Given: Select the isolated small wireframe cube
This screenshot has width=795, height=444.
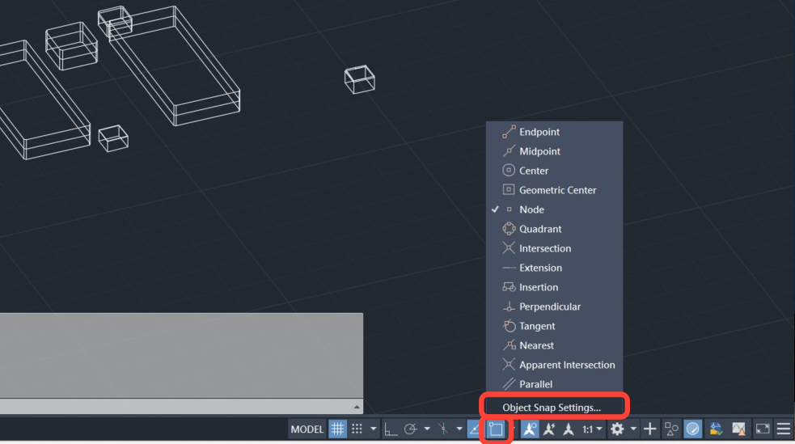Looking at the screenshot, I should [x=359, y=79].
